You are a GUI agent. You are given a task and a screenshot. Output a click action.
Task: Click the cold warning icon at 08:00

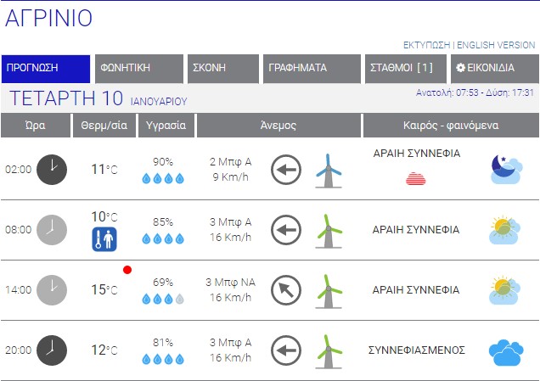coord(104,239)
